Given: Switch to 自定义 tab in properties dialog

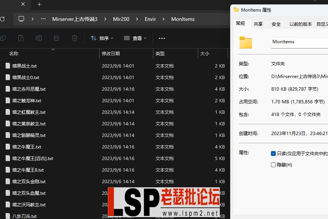Looking at the screenshot, I should [322, 24].
